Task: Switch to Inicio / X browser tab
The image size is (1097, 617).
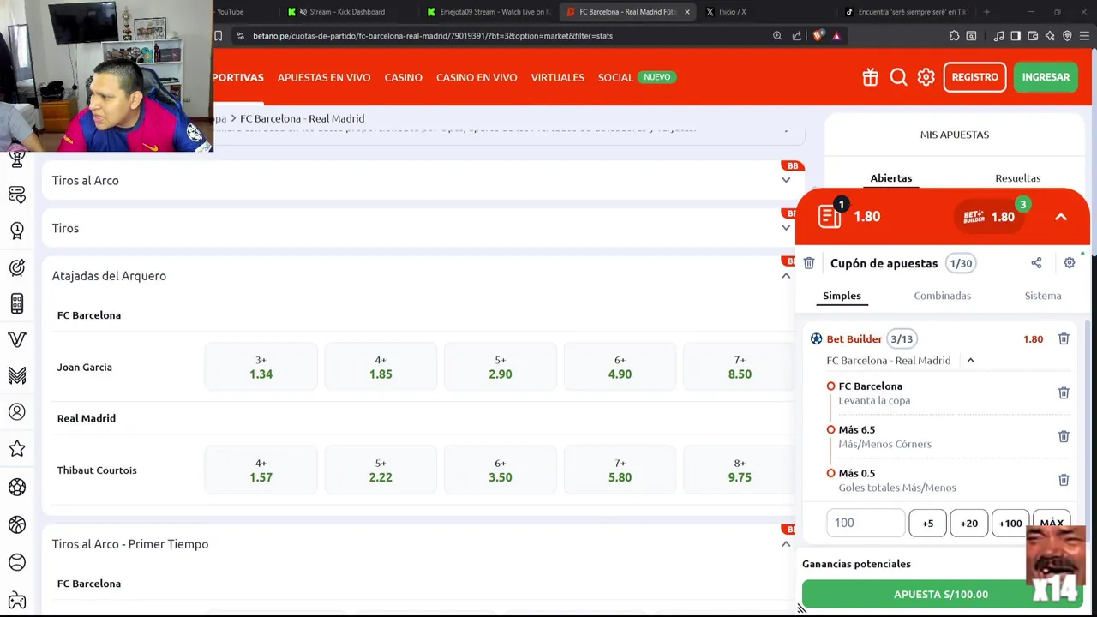Action: (x=732, y=12)
